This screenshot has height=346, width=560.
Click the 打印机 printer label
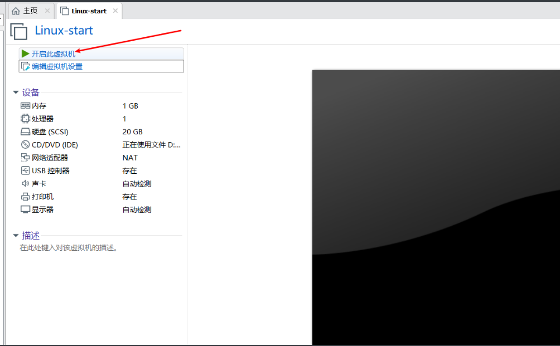coord(42,197)
